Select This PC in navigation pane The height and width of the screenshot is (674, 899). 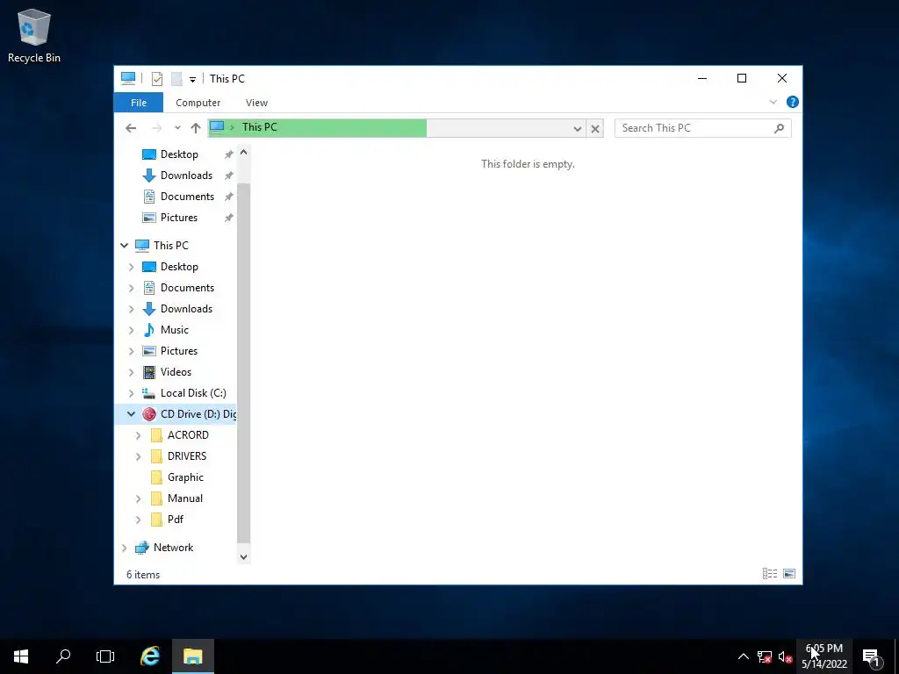pyautogui.click(x=171, y=246)
